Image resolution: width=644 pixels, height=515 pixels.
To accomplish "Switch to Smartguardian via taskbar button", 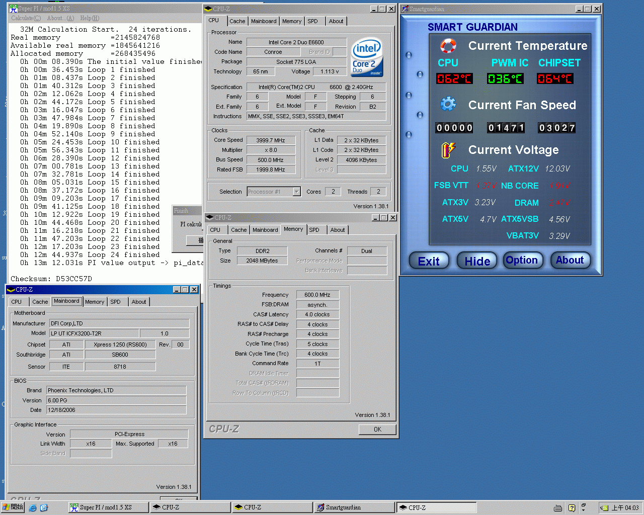I will pos(354,507).
